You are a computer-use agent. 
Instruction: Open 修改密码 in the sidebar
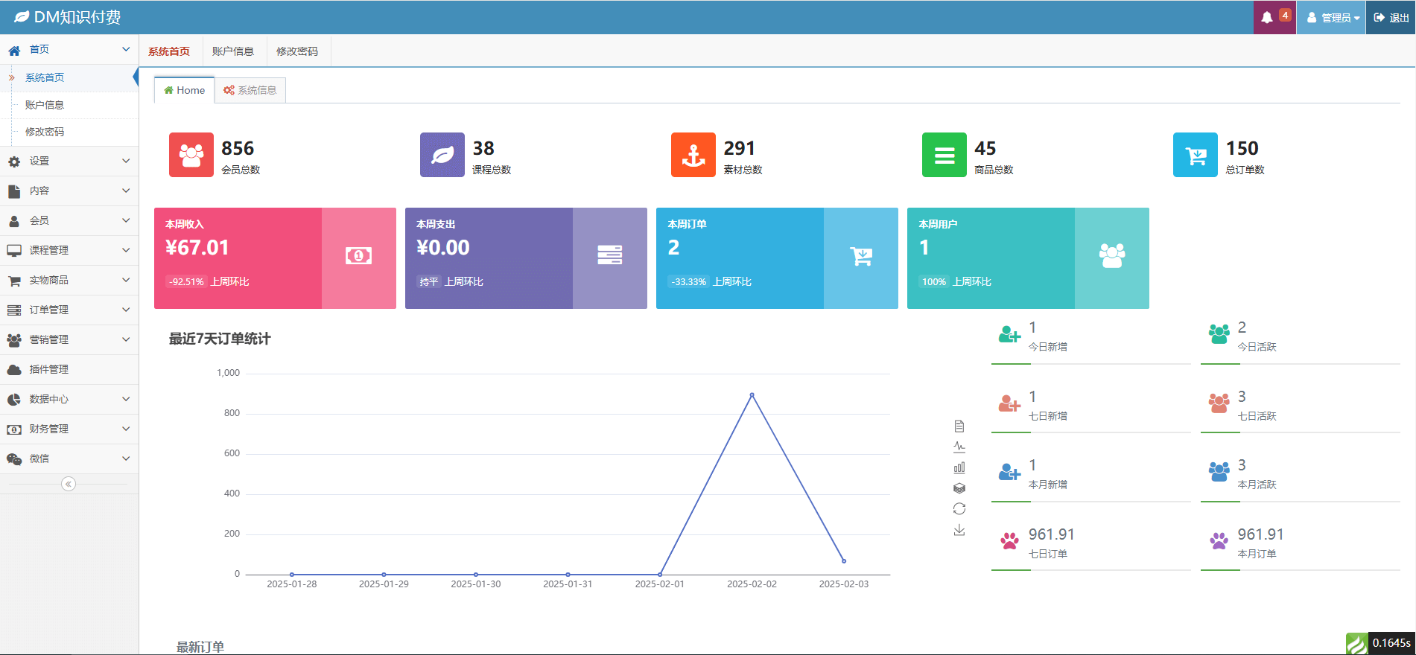[x=45, y=132]
